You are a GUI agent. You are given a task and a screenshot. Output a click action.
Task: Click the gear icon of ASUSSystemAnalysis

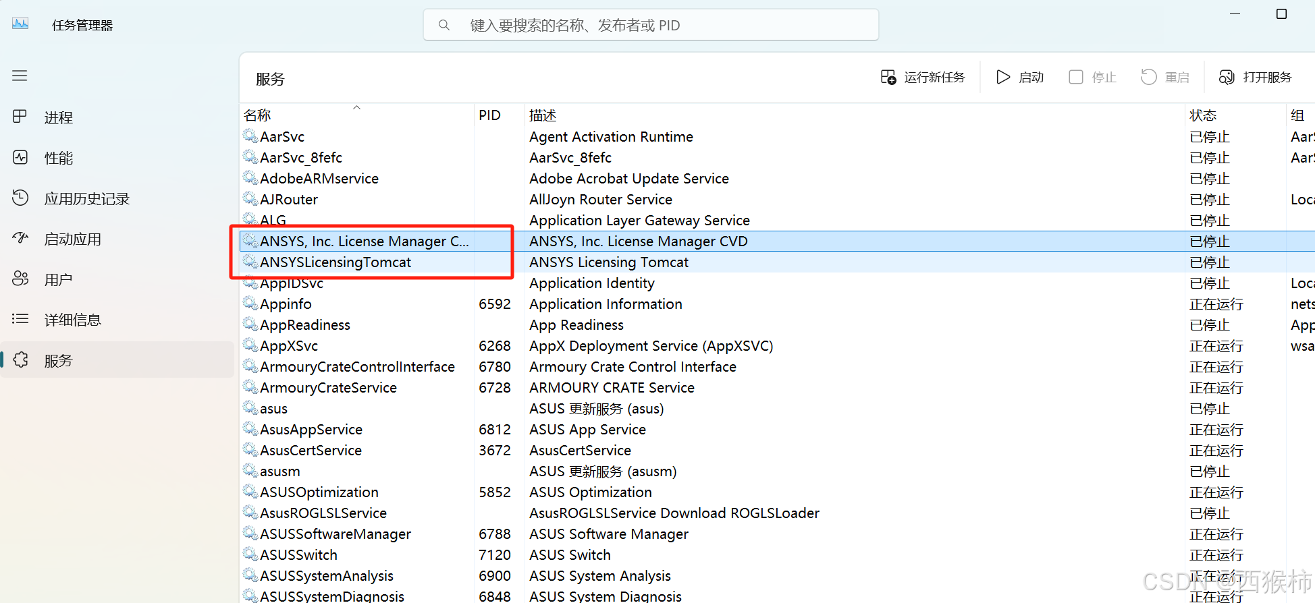point(250,575)
